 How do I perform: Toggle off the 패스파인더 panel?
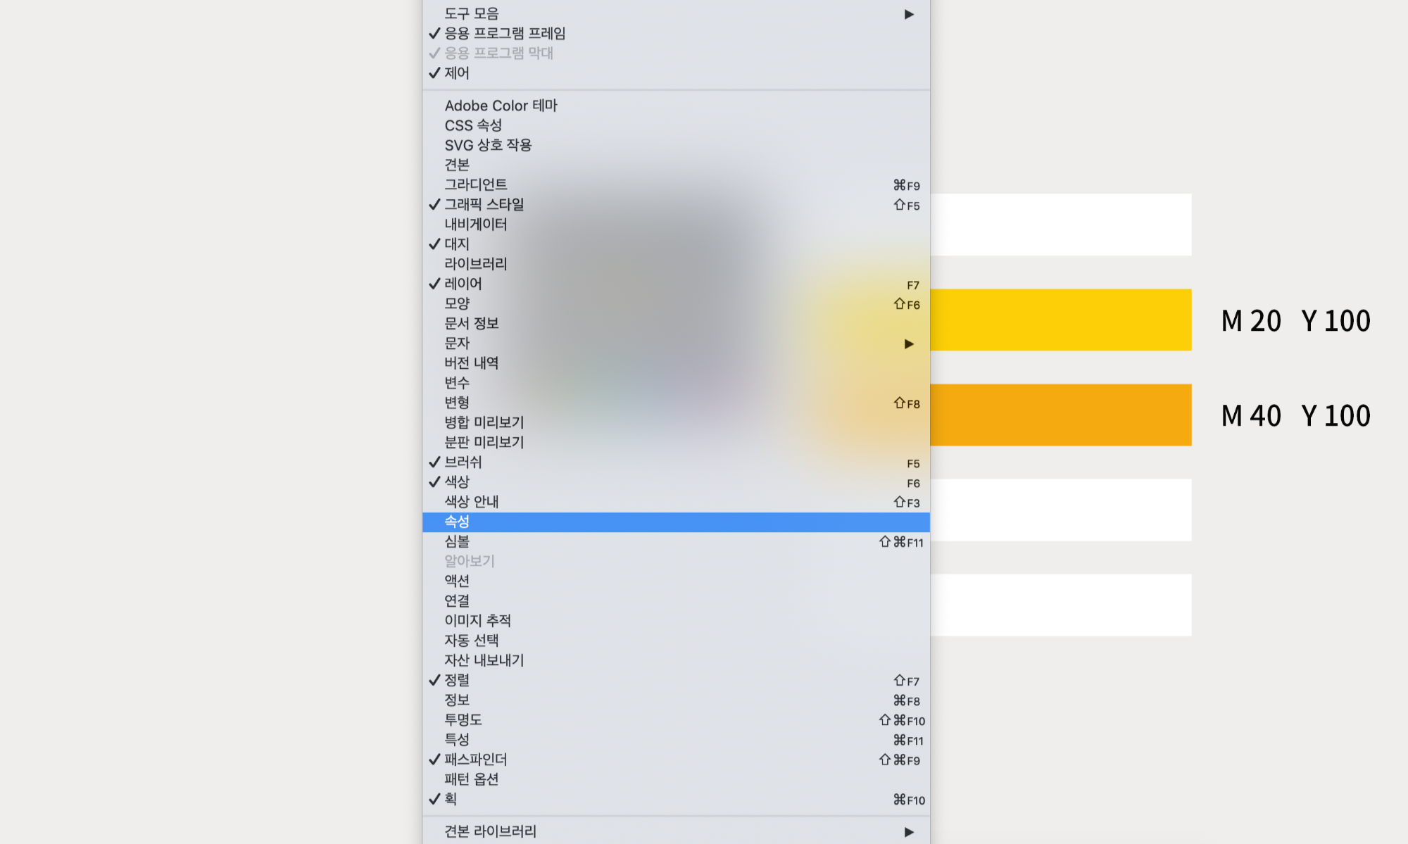(476, 760)
